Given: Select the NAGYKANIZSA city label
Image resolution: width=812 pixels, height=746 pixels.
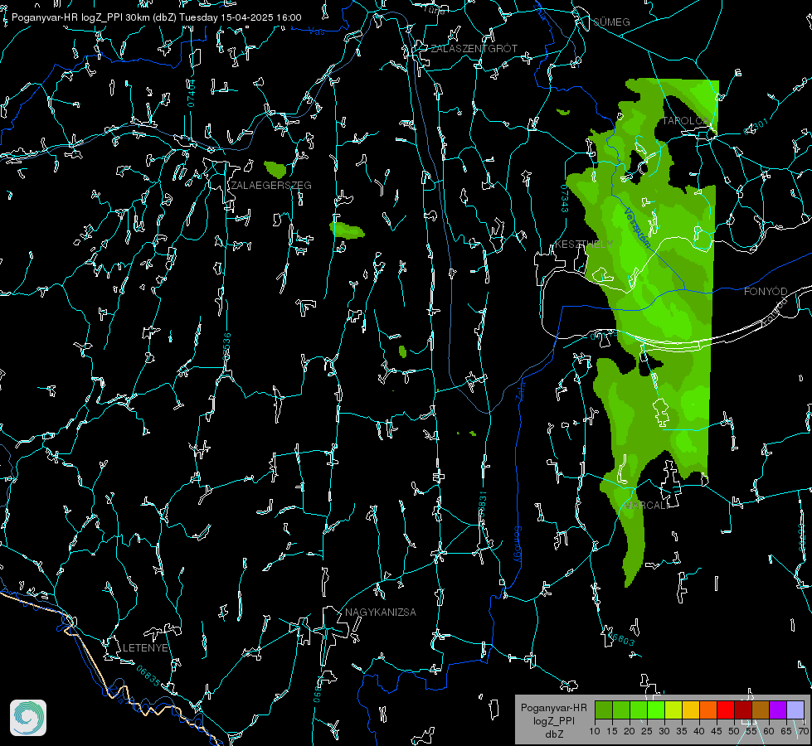Looking at the screenshot, I should [x=381, y=613].
